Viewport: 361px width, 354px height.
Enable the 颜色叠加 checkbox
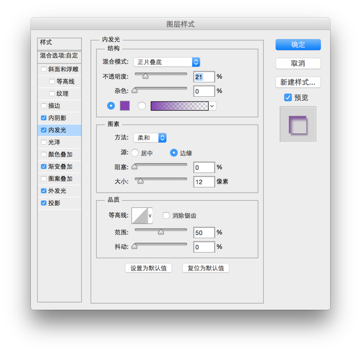pos(44,154)
